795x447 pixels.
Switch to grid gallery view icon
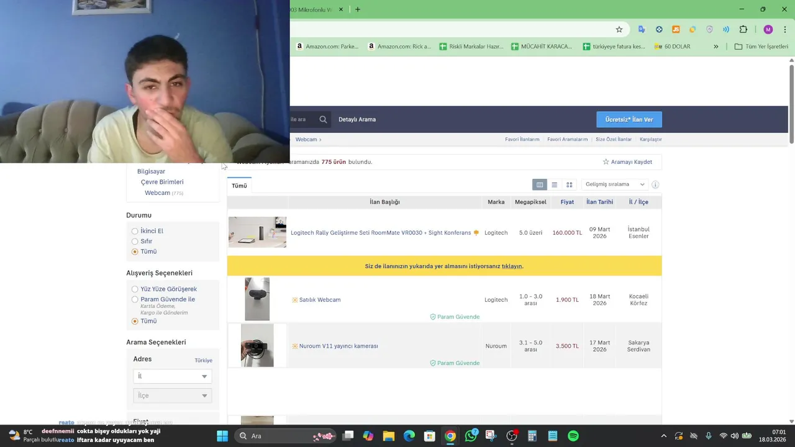coord(569,184)
